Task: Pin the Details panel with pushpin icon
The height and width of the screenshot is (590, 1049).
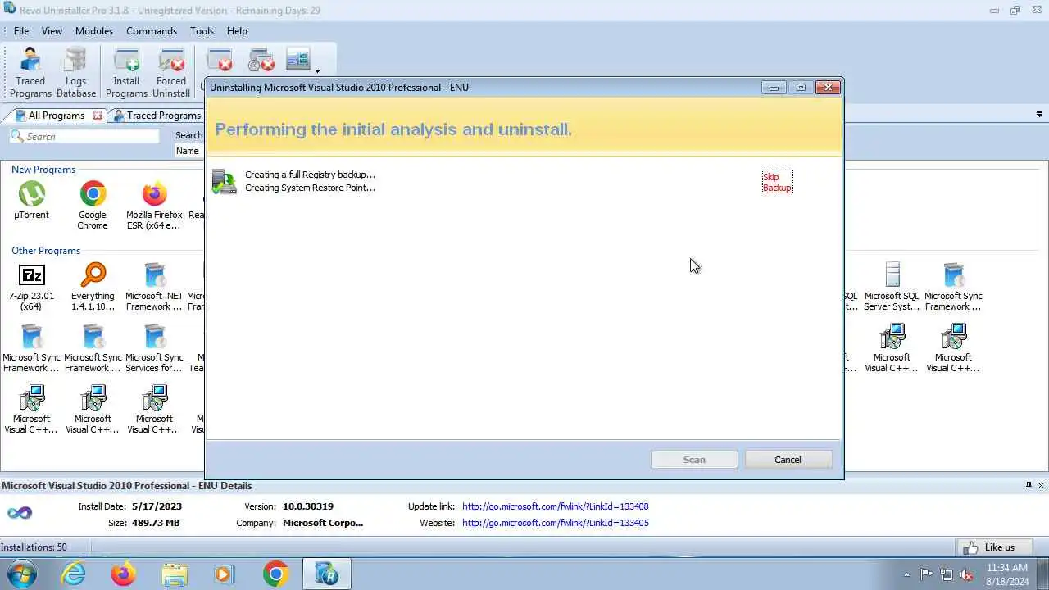Action: [1029, 485]
